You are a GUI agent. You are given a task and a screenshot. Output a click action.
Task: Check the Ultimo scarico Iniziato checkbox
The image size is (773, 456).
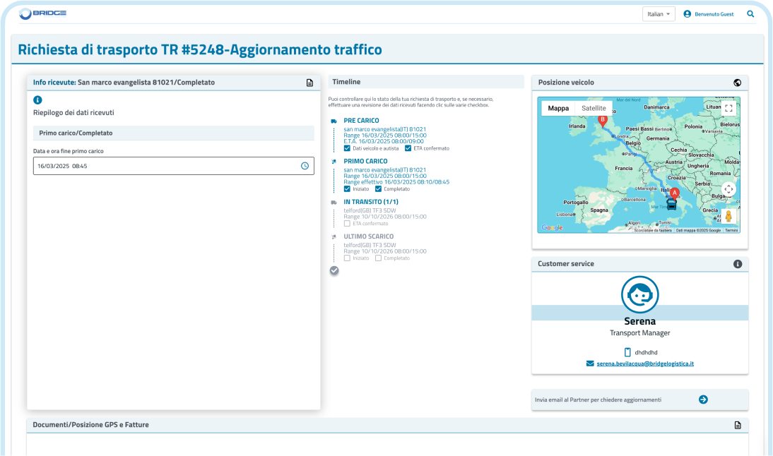tap(347, 258)
